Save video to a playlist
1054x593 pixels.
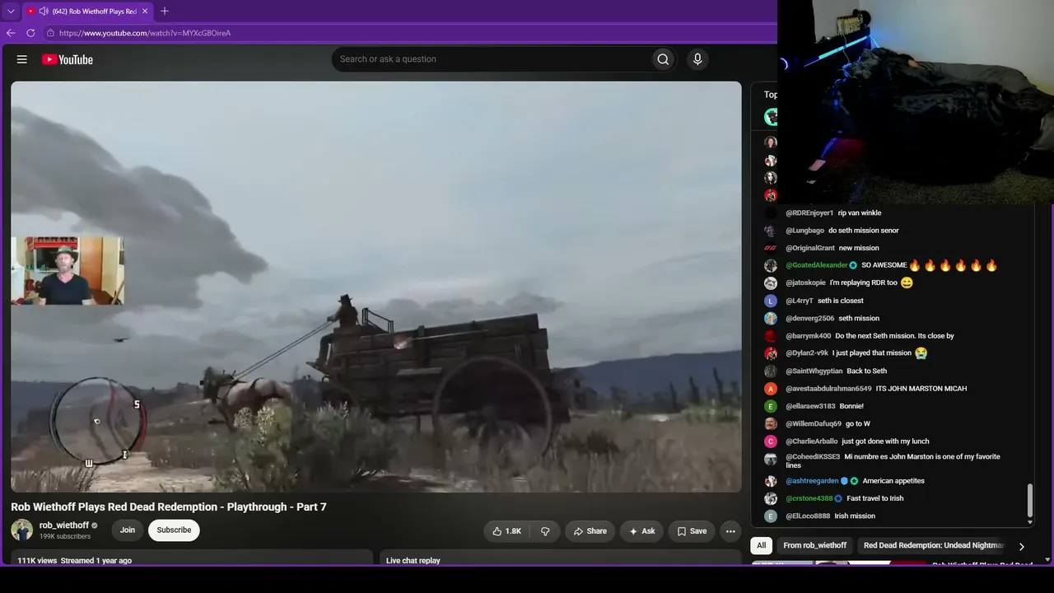tap(692, 531)
